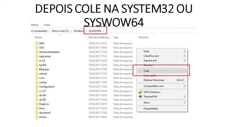The image size is (226, 127).
Task: Click the da-DK folder icon
Action: click(x=37, y=95)
